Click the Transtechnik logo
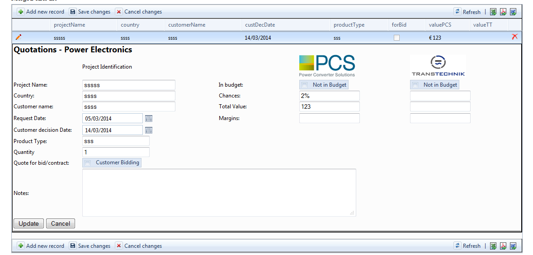This screenshot has height=255, width=533. point(438,66)
